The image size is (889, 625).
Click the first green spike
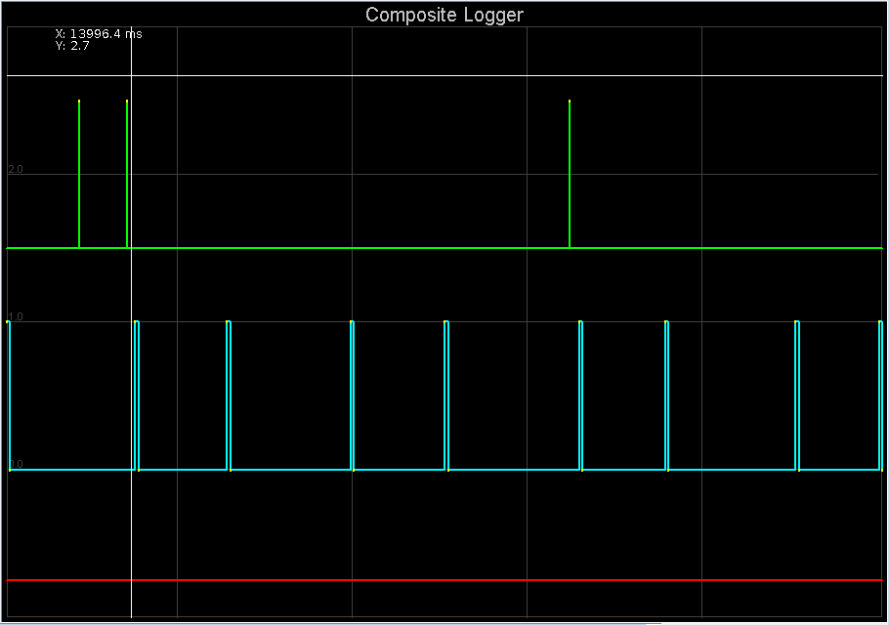pyautogui.click(x=79, y=174)
